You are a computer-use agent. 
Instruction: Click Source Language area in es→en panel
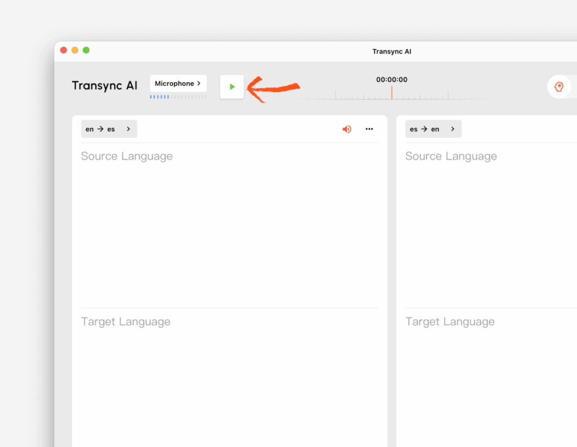[491, 225]
